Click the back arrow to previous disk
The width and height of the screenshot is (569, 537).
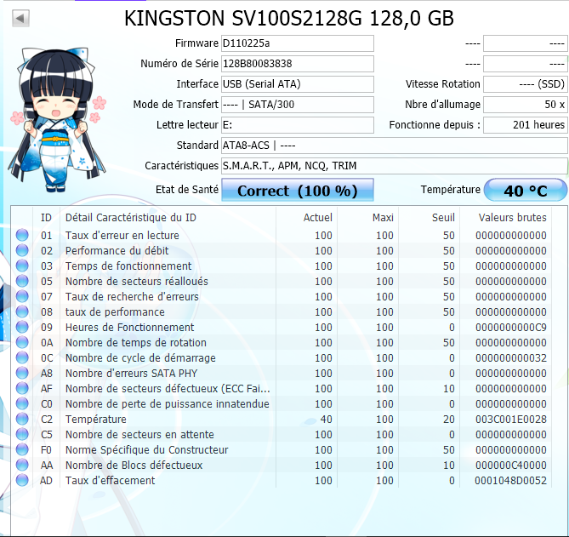pos(20,18)
